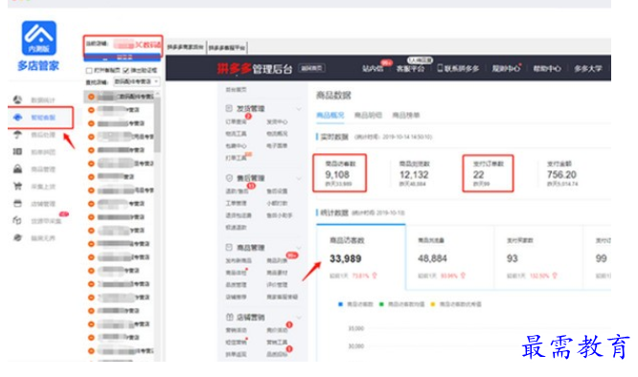
Task: Click the 发货管理 section icon
Action: (x=229, y=108)
